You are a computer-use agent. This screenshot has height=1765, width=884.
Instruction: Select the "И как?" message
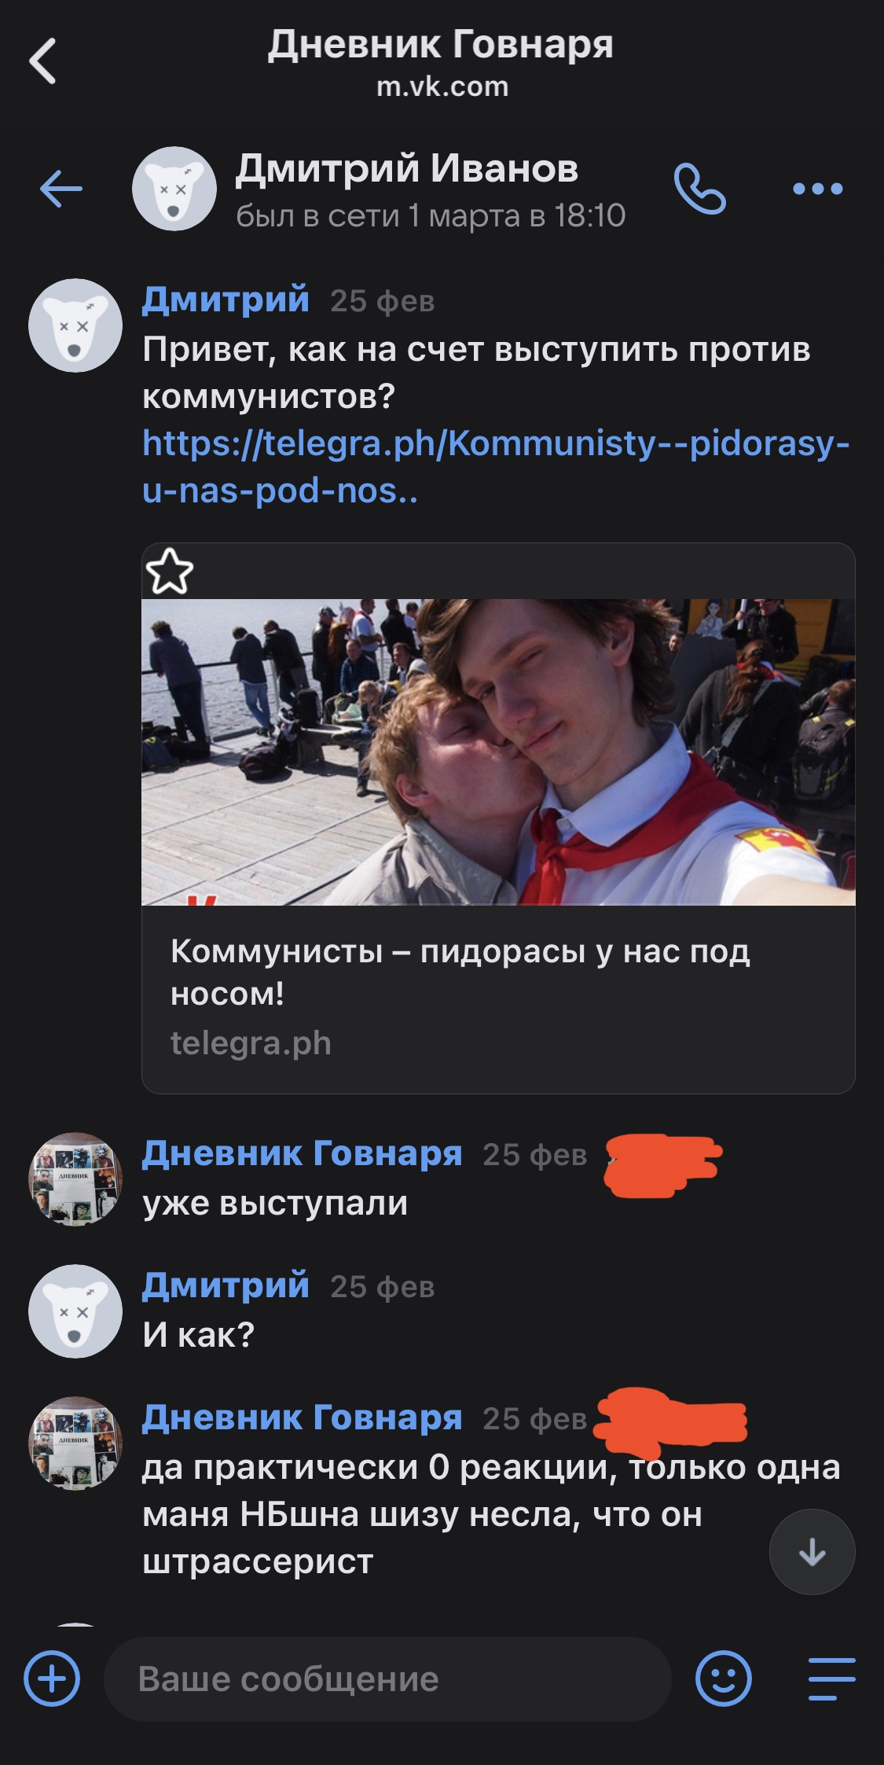(x=198, y=1334)
